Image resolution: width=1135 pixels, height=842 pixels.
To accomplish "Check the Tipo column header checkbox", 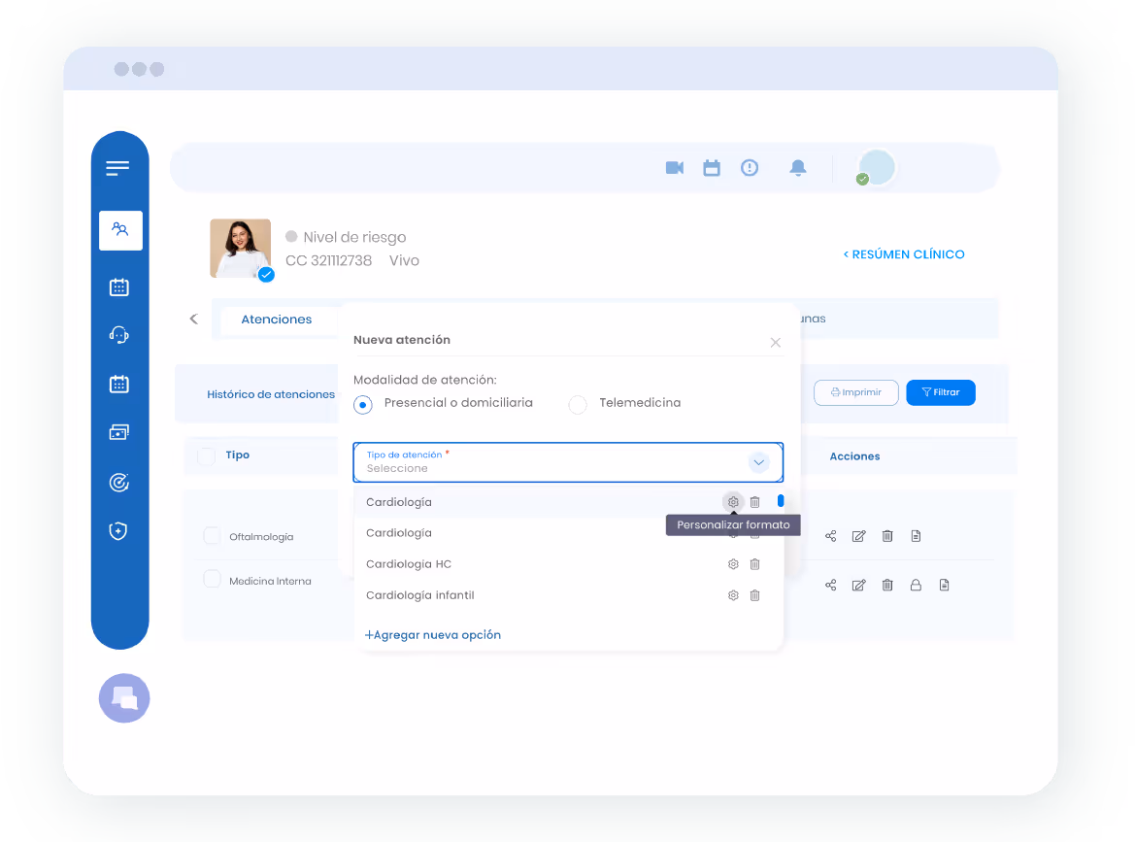I will [207, 455].
